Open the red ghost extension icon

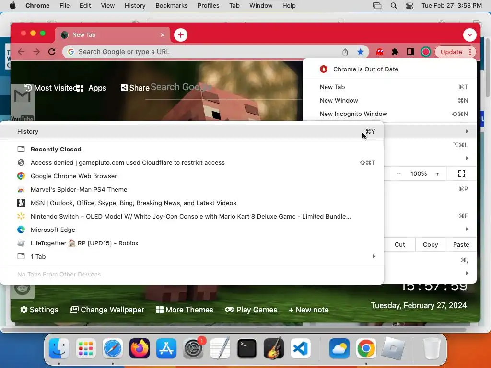point(380,52)
